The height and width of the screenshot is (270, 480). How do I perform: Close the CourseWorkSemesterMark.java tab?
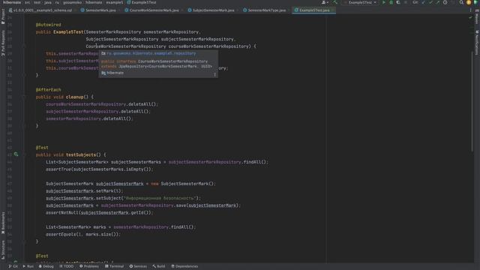click(x=181, y=10)
